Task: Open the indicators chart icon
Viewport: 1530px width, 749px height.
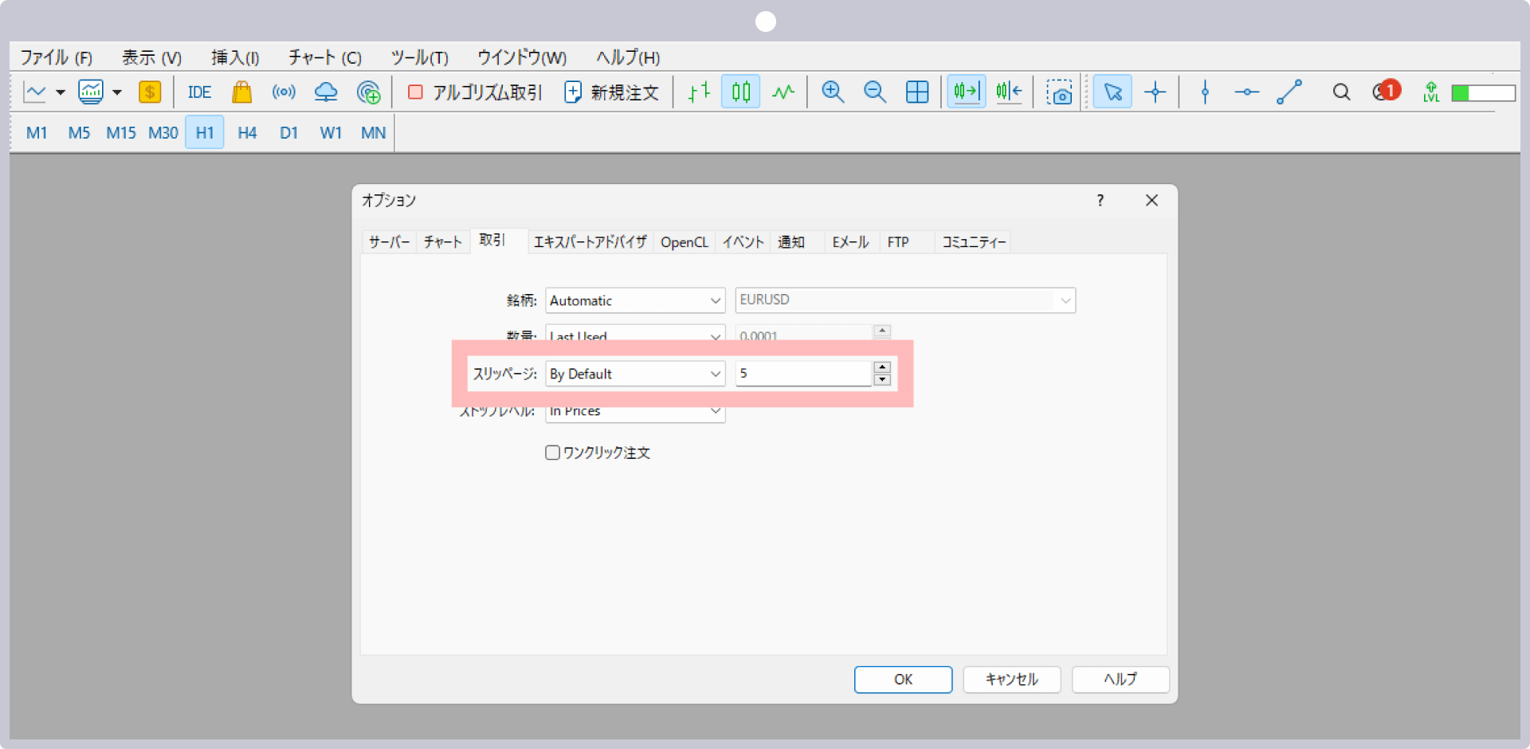Action: [91, 92]
